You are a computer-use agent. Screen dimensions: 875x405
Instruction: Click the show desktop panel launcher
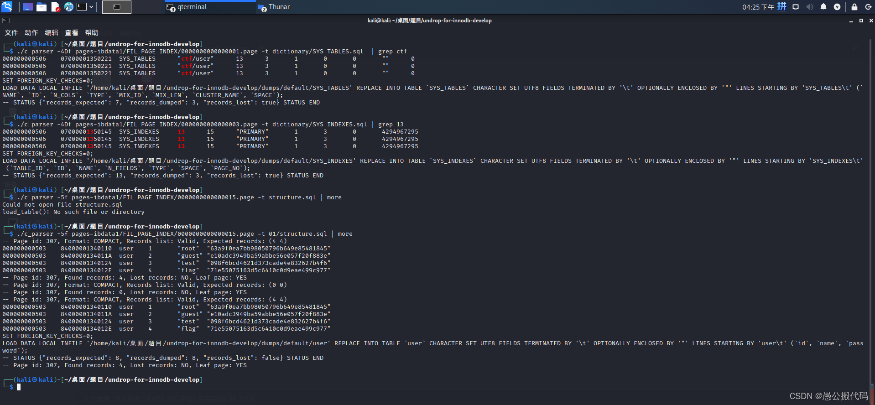tap(28, 7)
